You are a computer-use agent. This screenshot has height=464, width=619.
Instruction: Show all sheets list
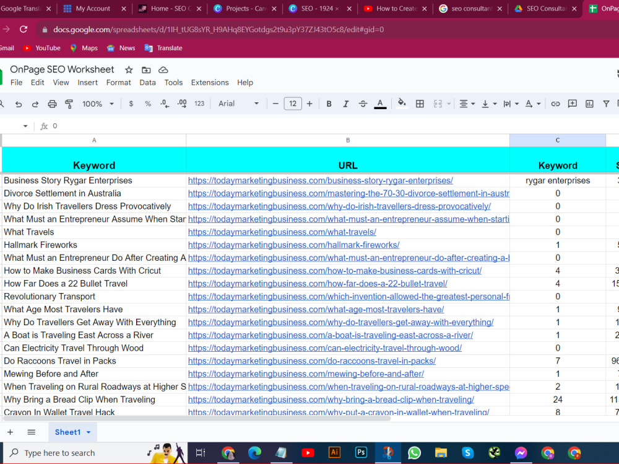pyautogui.click(x=31, y=432)
